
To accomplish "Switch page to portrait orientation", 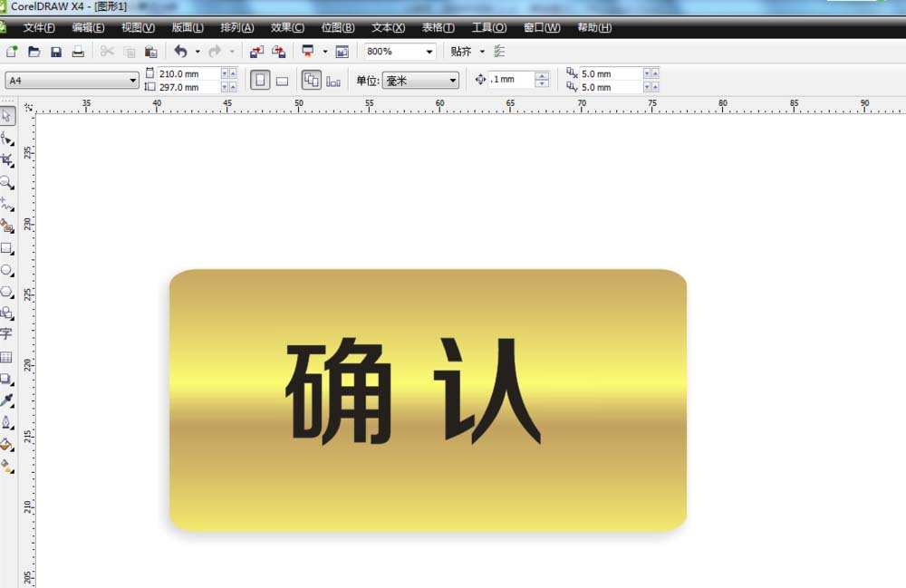I will tap(260, 81).
